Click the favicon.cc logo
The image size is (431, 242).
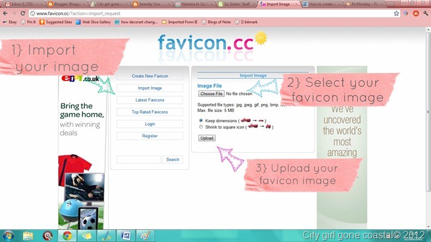pos(212,43)
